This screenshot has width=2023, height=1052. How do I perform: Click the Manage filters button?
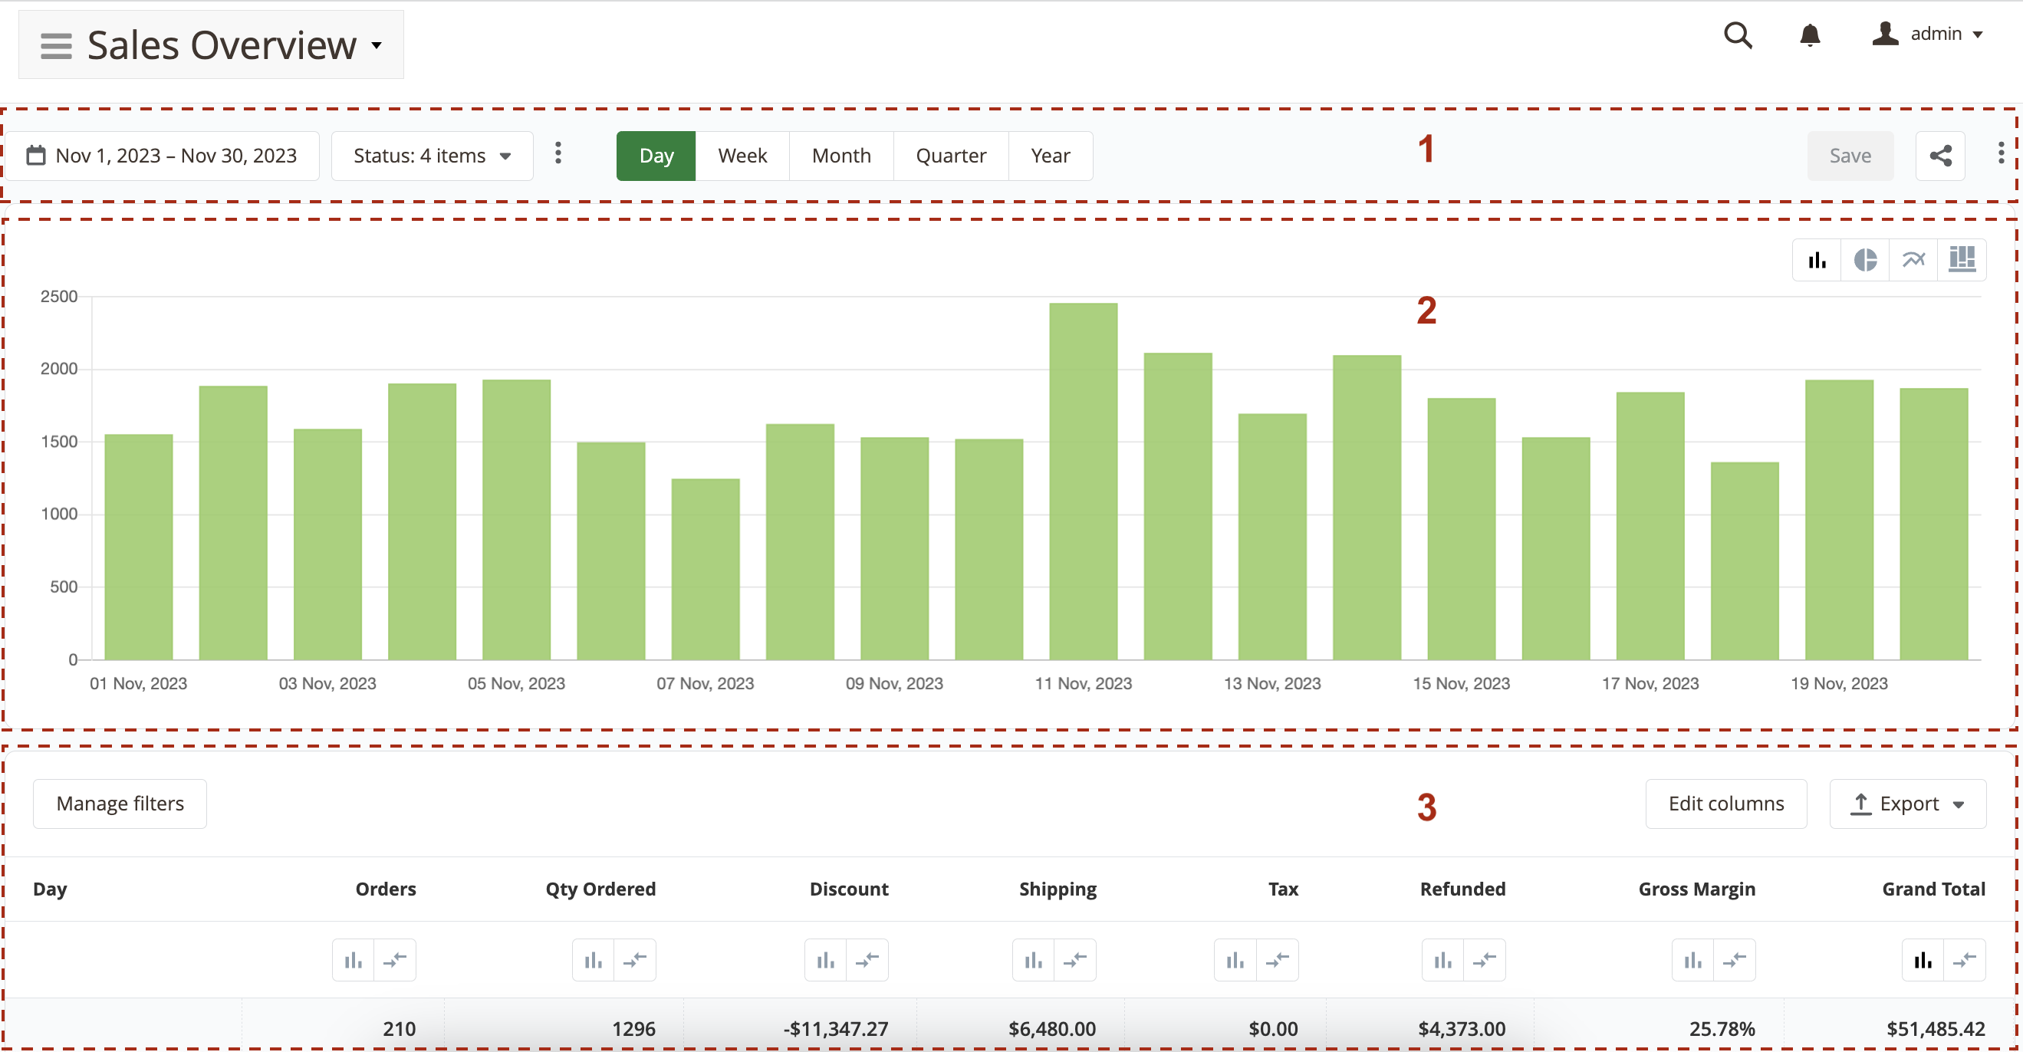[120, 803]
